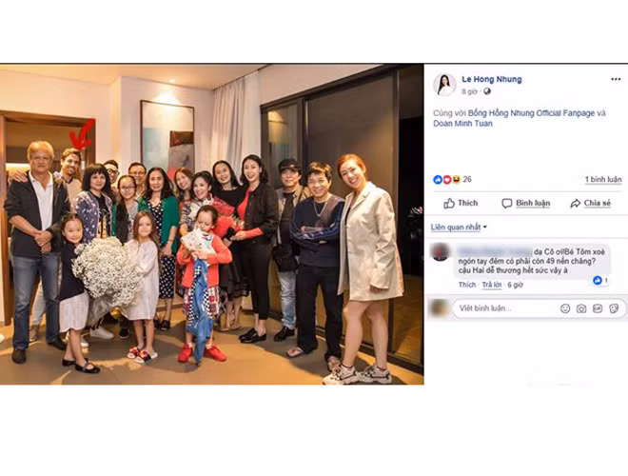Click the comment's like reaction count icon

pyautogui.click(x=600, y=280)
